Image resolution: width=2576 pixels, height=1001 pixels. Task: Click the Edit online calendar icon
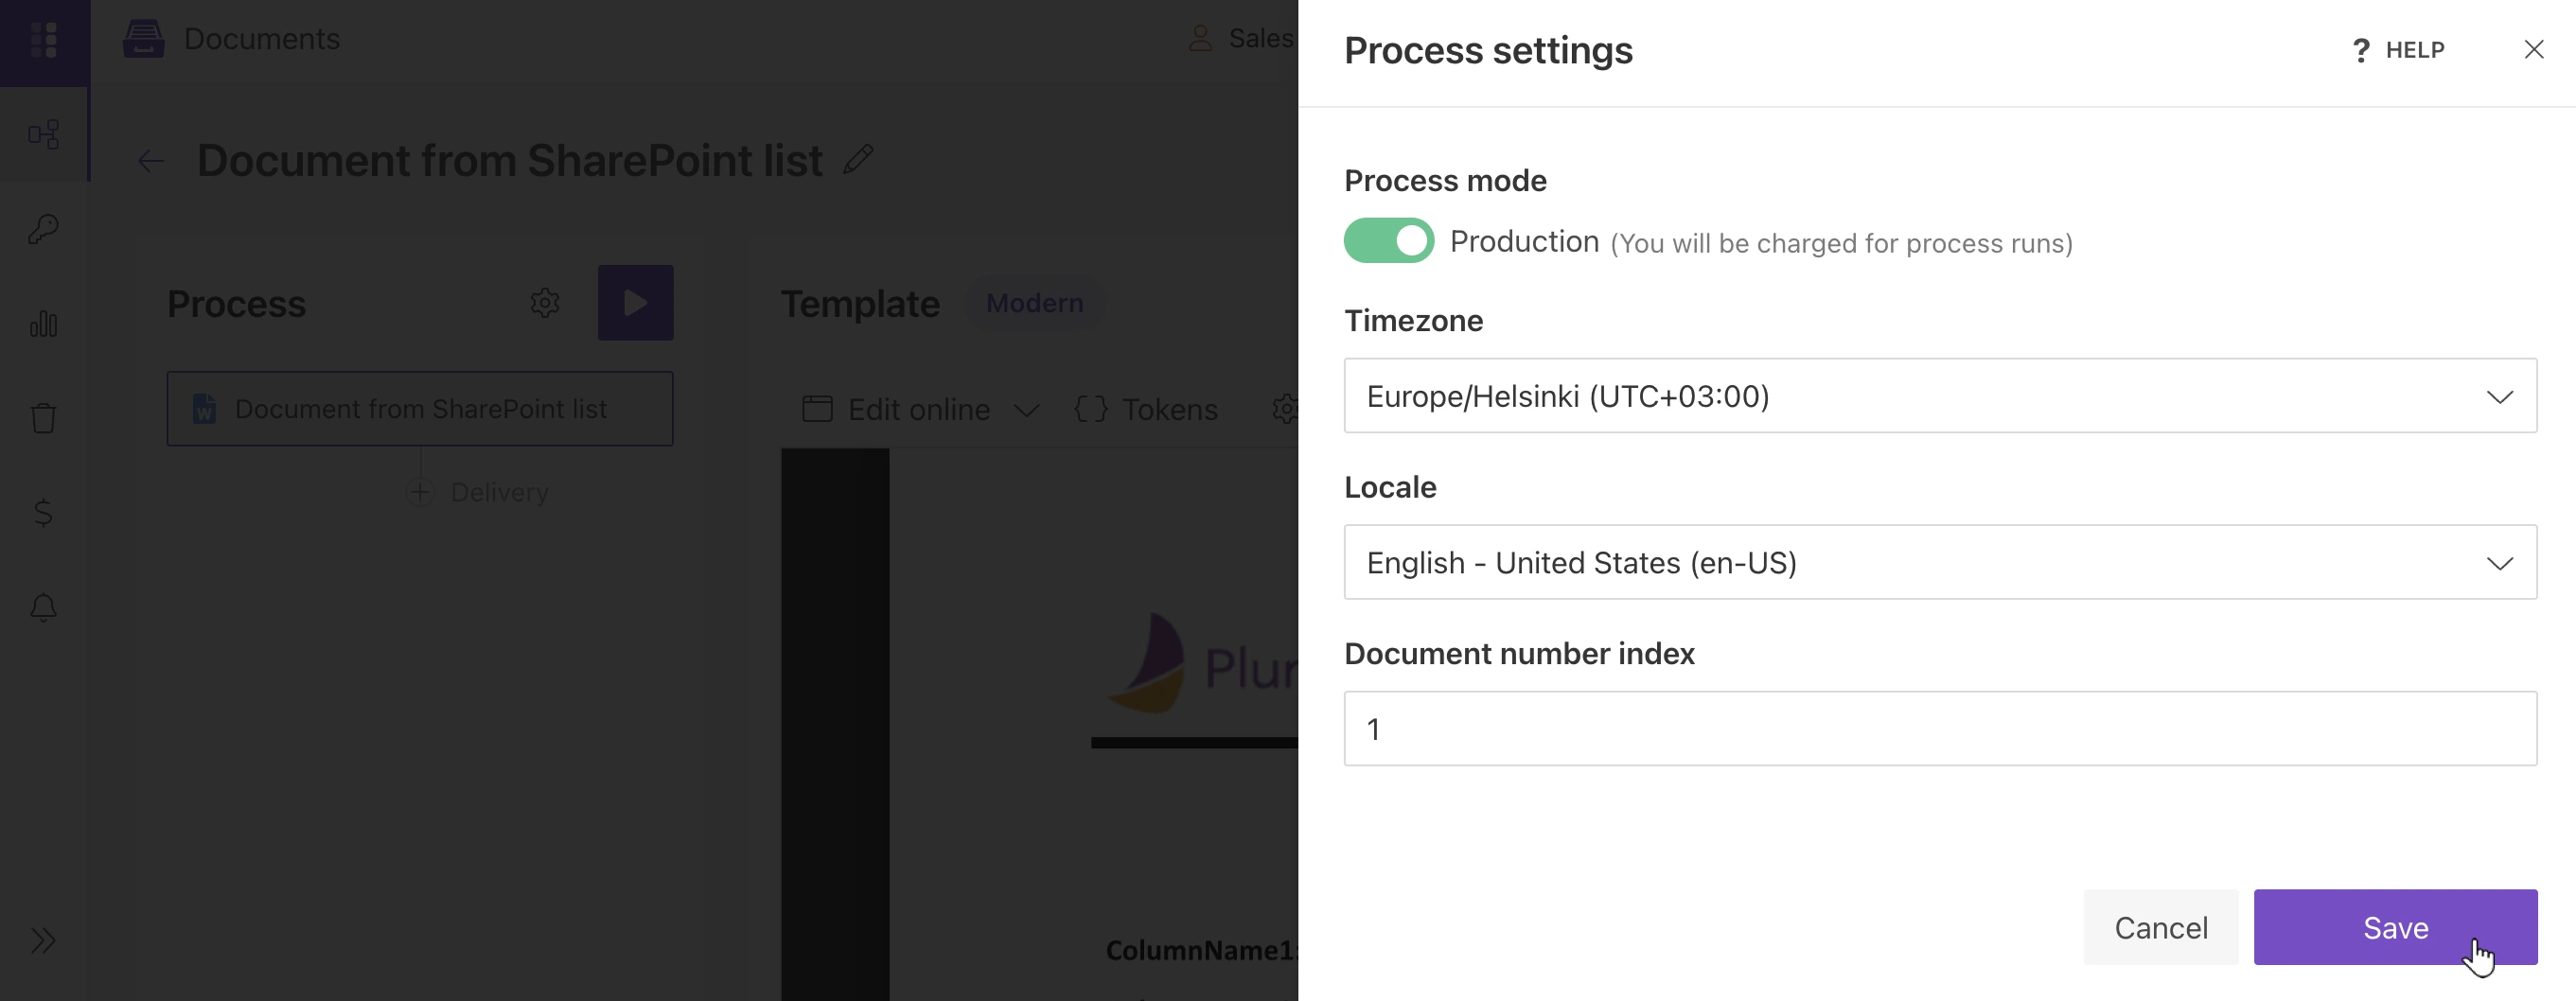click(x=817, y=409)
